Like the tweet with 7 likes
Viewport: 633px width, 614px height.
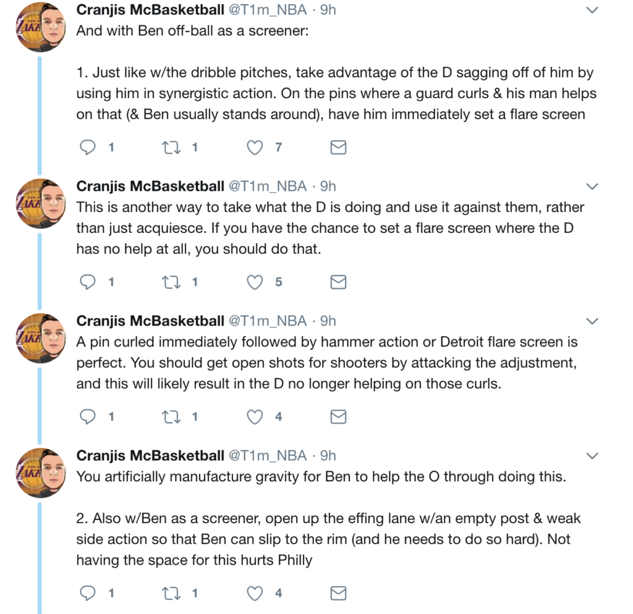(x=255, y=147)
